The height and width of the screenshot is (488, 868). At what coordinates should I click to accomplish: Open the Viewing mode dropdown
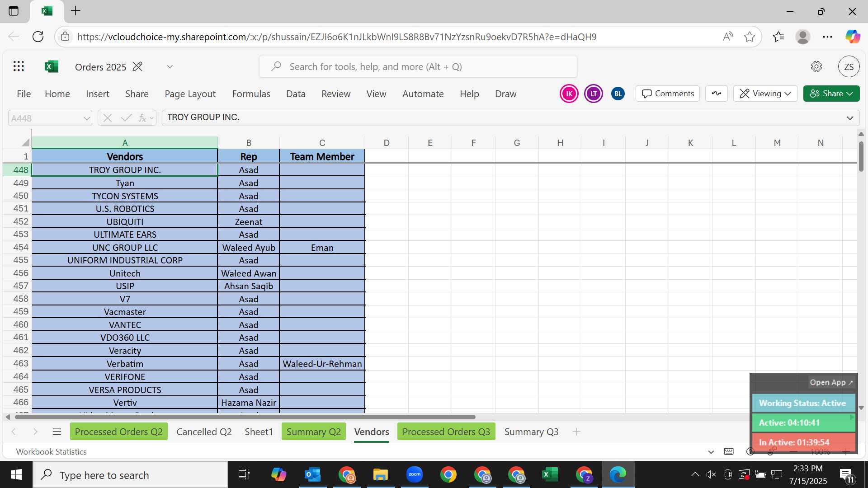click(765, 94)
